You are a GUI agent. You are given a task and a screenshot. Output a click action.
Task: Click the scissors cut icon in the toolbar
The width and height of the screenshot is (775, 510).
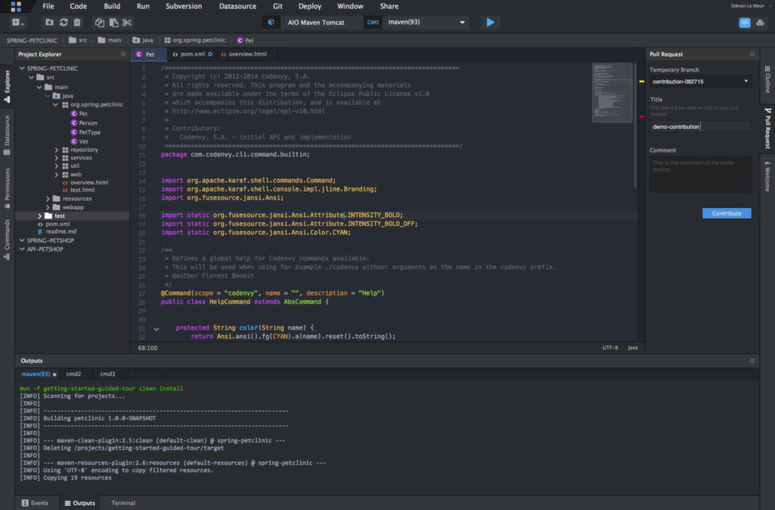127,23
